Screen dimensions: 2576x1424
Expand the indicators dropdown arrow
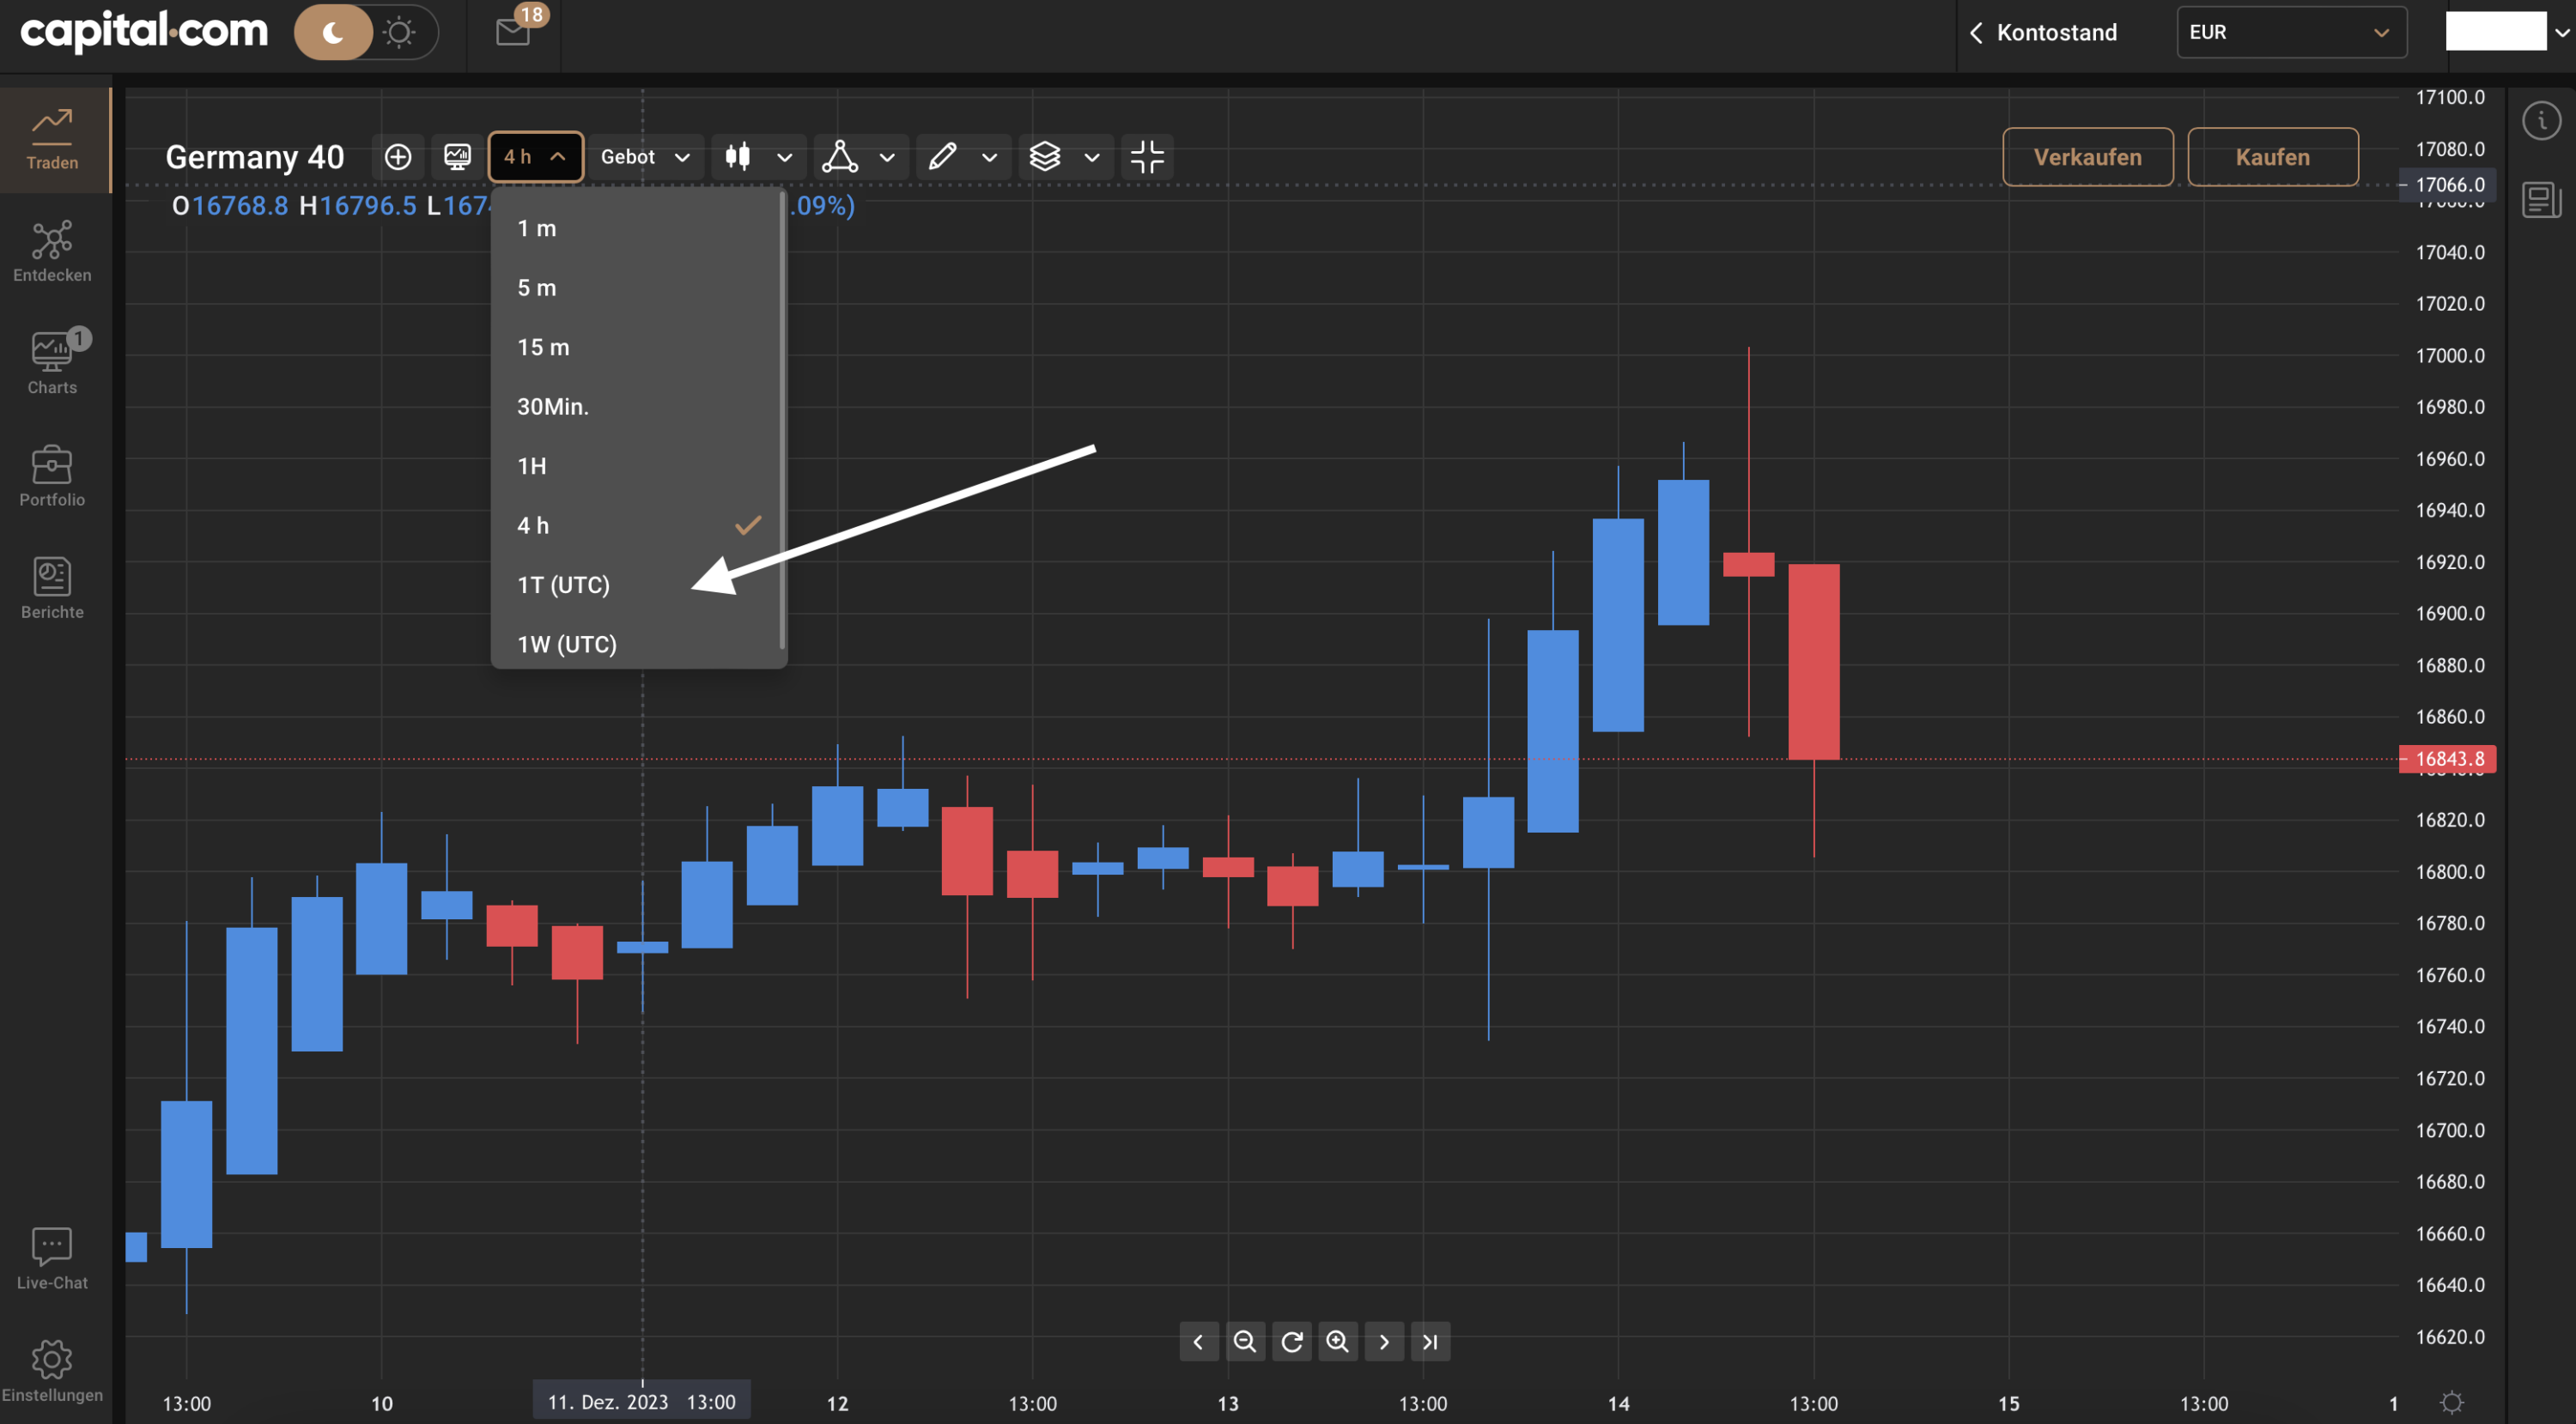click(x=886, y=157)
